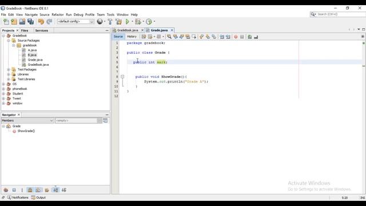Image resolution: width=366 pixels, height=206 pixels.
Task: Click the Open Project toolbar icon
Action: [x=22, y=22]
